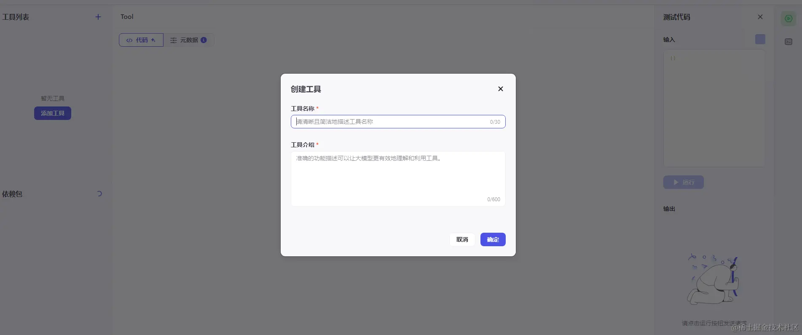Focus the 工具介绍 text area

(398, 179)
